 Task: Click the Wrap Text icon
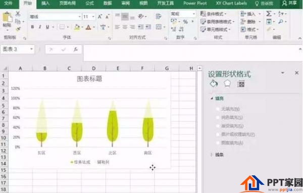(x=159, y=16)
